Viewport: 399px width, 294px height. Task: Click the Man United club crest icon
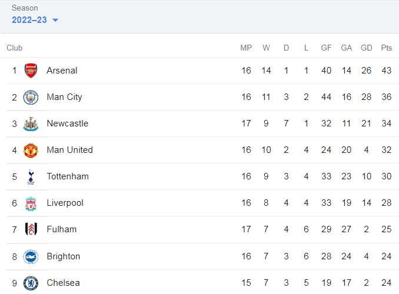[x=31, y=151]
